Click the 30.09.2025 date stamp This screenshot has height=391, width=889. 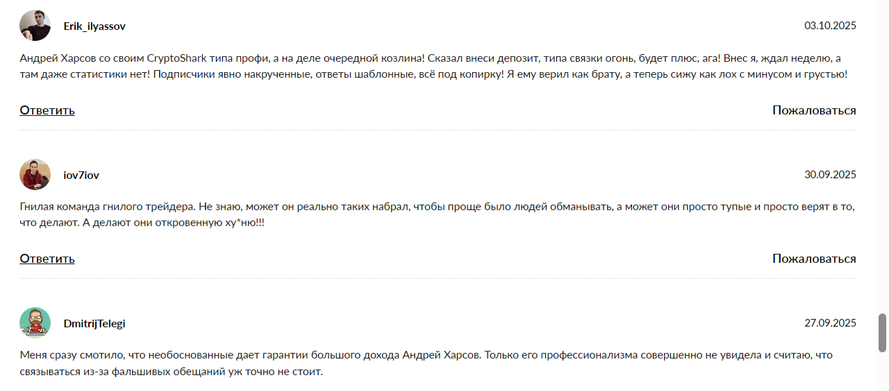click(x=830, y=175)
